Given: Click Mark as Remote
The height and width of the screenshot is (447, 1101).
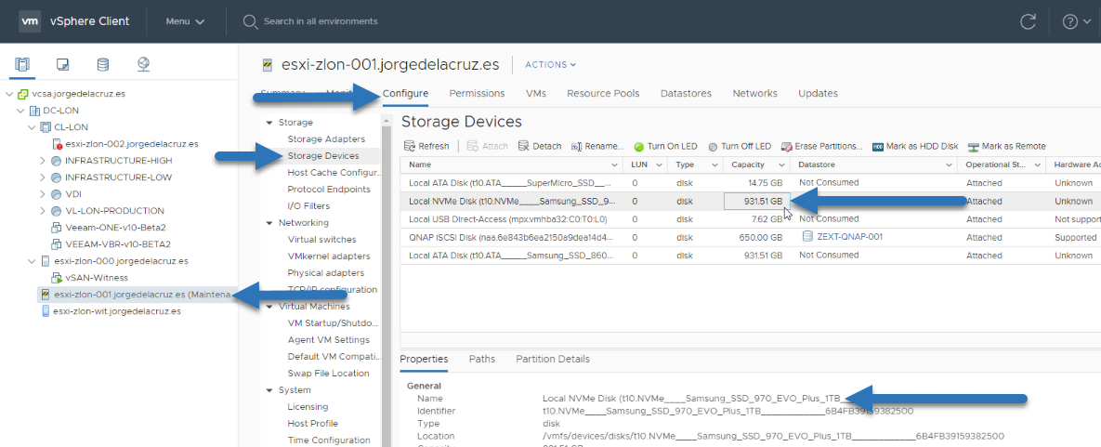Looking at the screenshot, I should coord(1007,146).
